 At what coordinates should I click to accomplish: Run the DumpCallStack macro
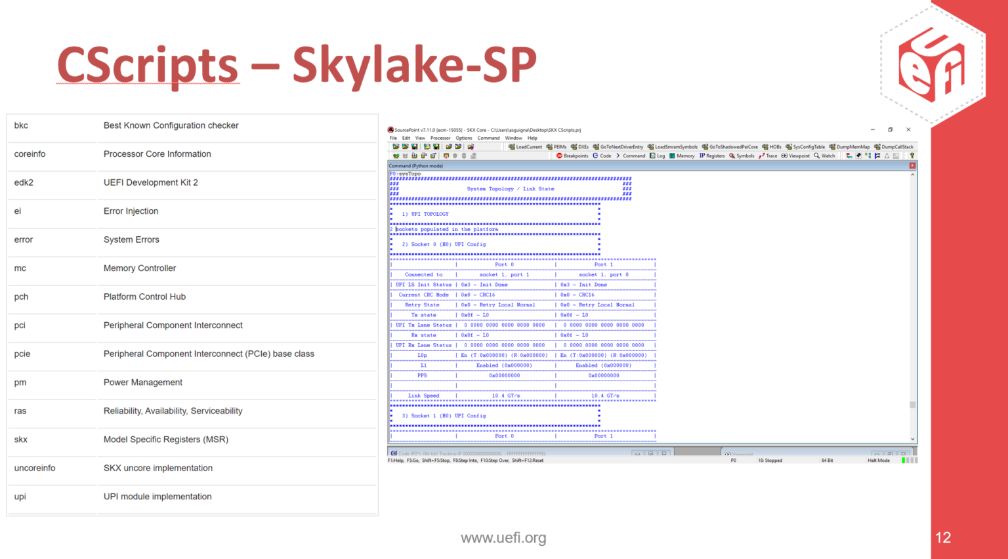894,147
